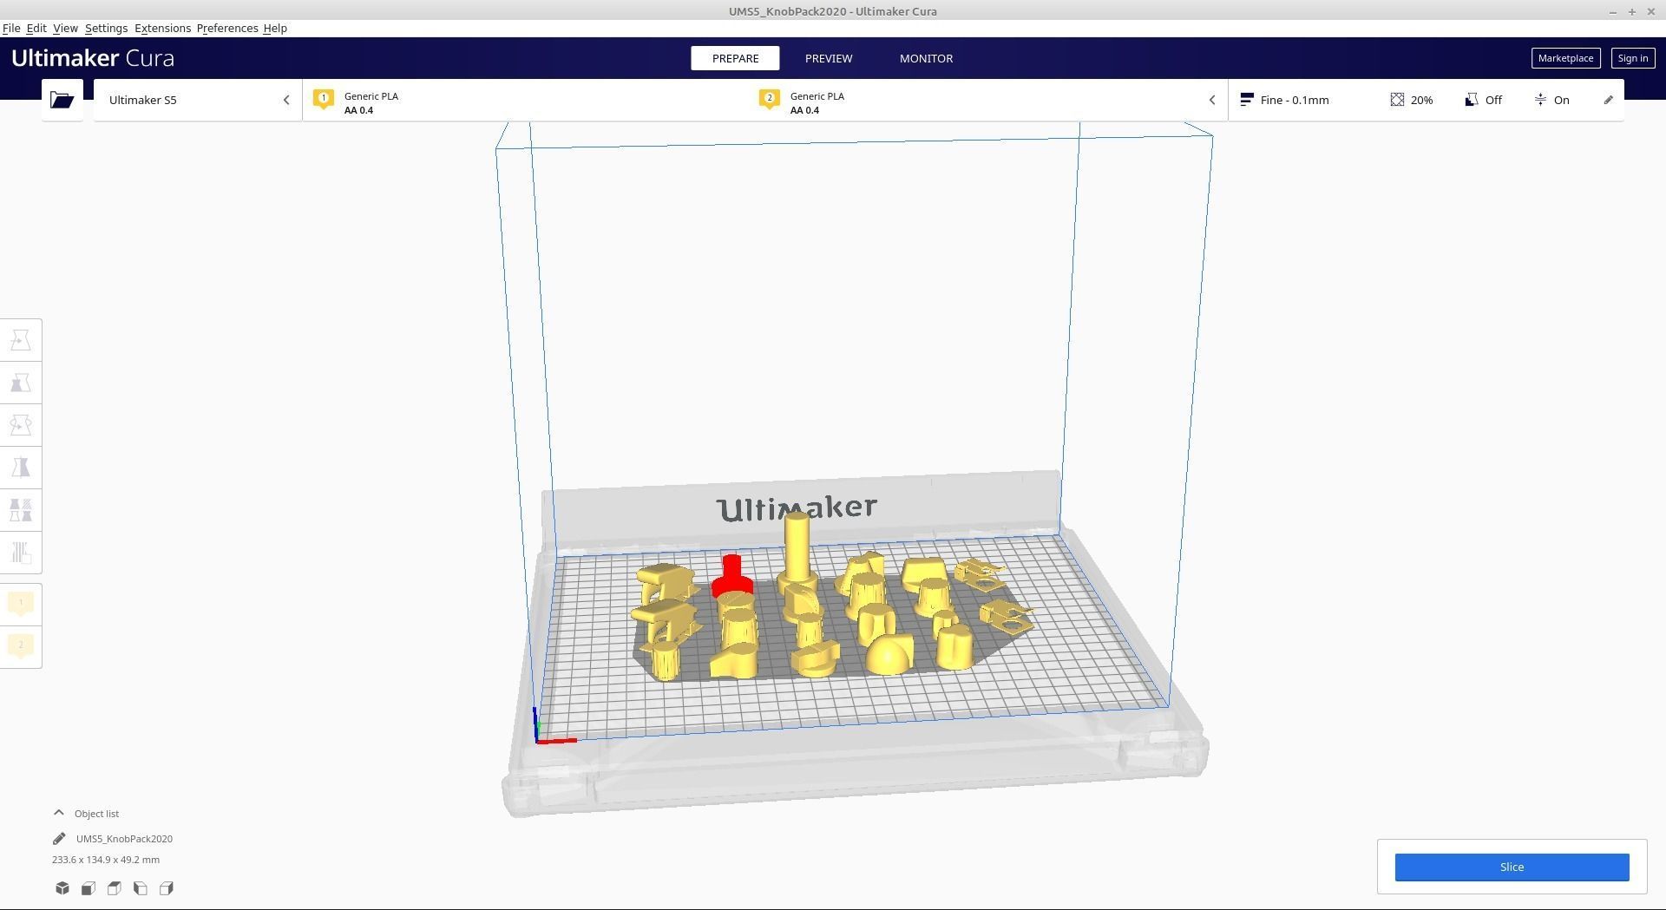The width and height of the screenshot is (1666, 910).
Task: Click the extruder 1 badge icon
Action: pyautogui.click(x=324, y=99)
